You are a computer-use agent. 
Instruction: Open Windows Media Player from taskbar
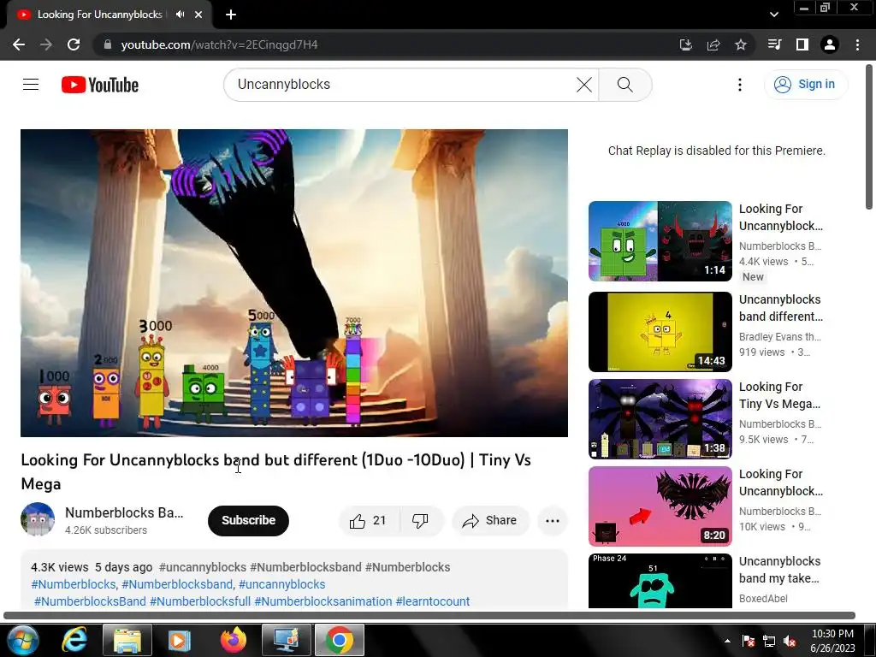(x=180, y=640)
